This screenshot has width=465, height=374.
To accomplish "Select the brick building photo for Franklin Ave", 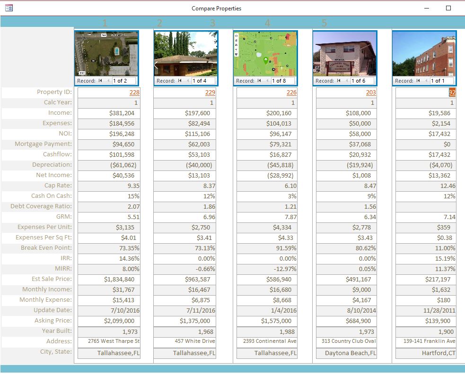I will [x=424, y=54].
